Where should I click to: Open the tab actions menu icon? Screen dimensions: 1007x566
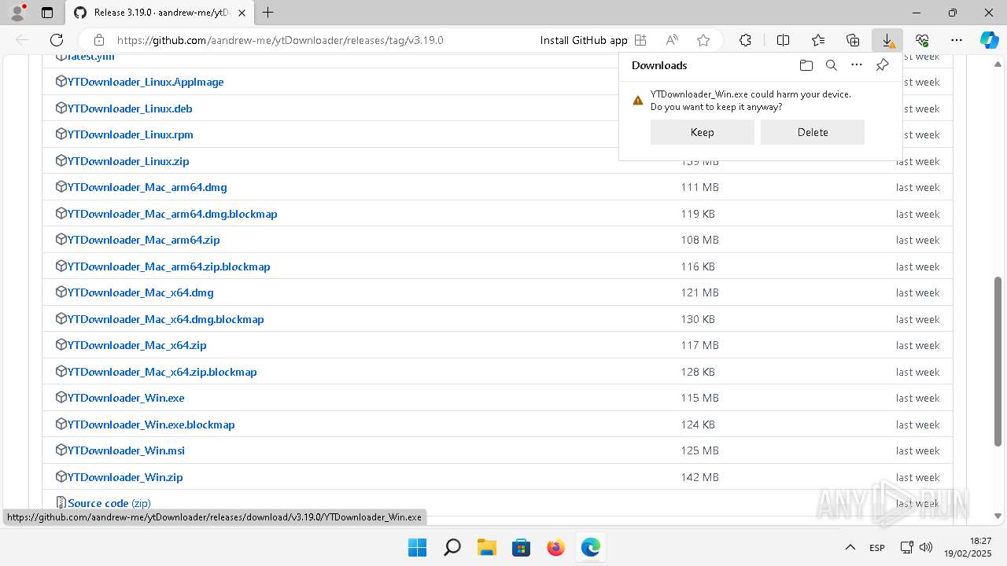click(x=47, y=13)
